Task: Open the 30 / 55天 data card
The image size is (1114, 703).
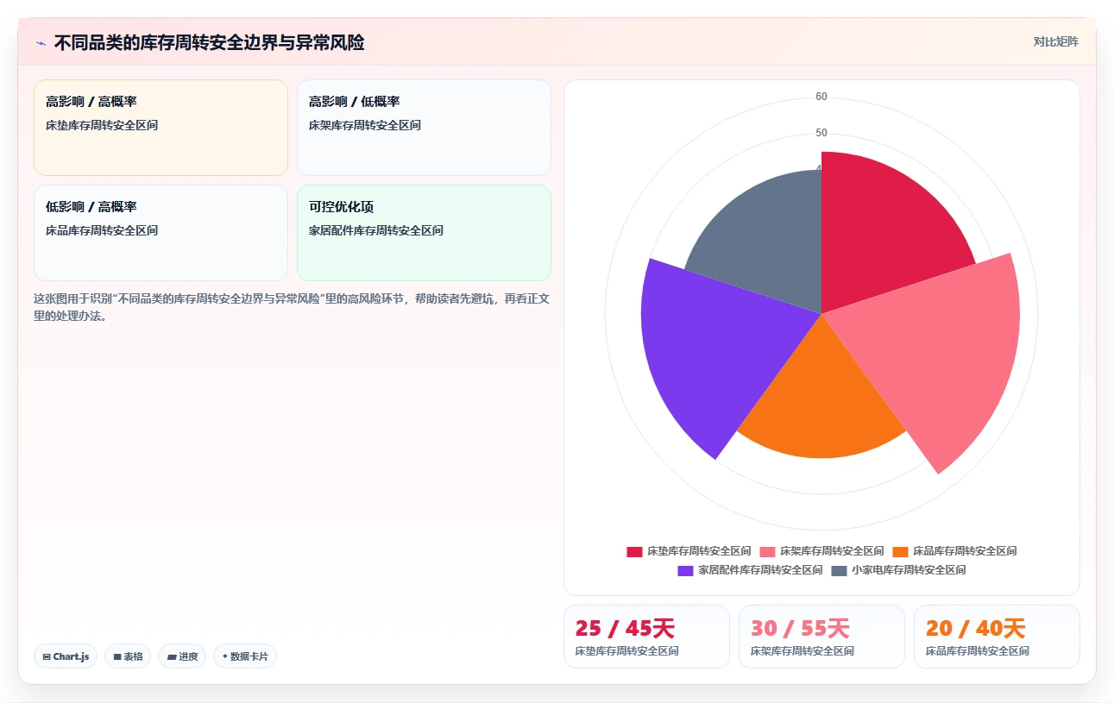Action: pos(821,637)
